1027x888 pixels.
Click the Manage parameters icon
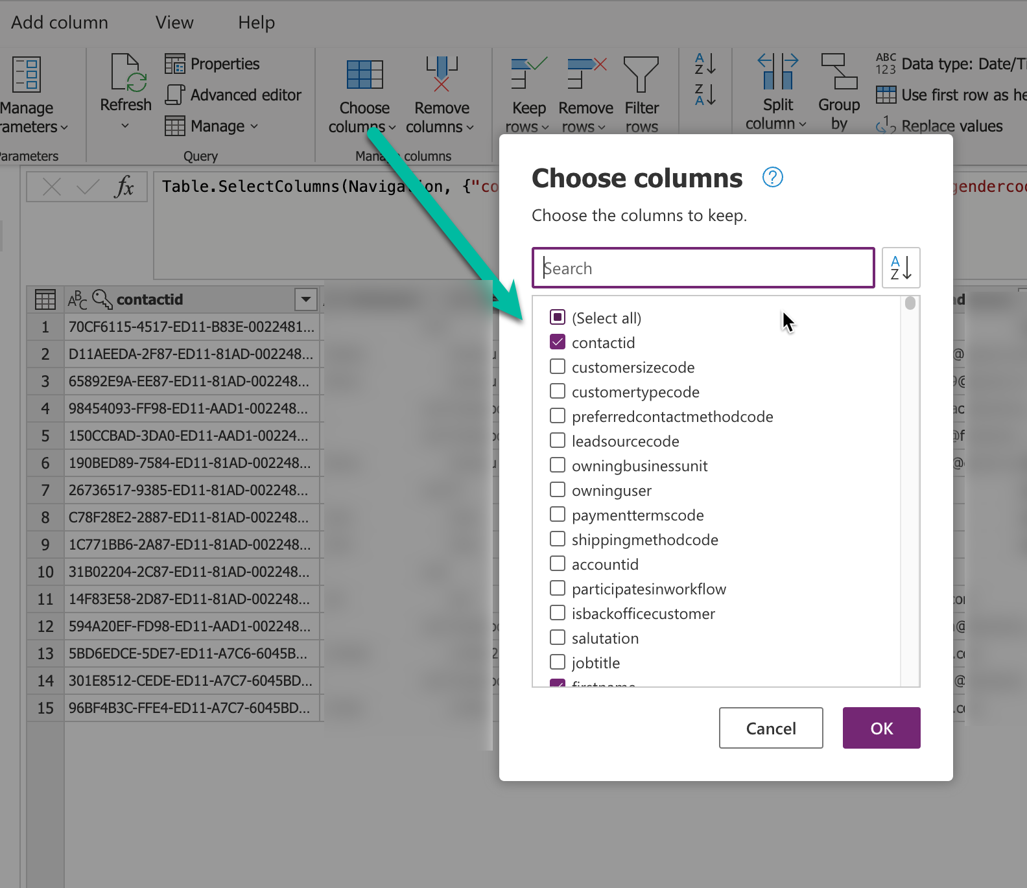click(26, 75)
